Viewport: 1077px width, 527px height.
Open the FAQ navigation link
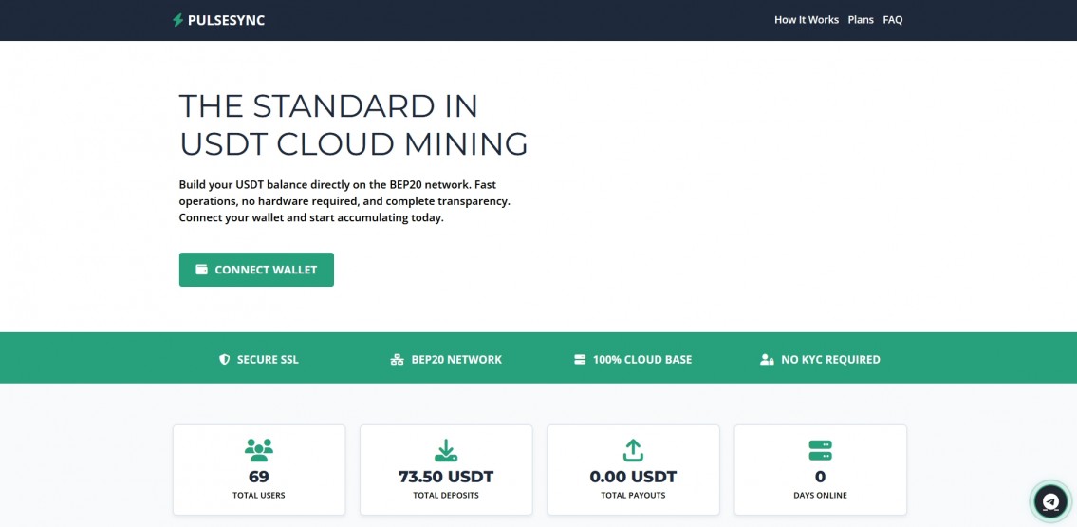892,20
